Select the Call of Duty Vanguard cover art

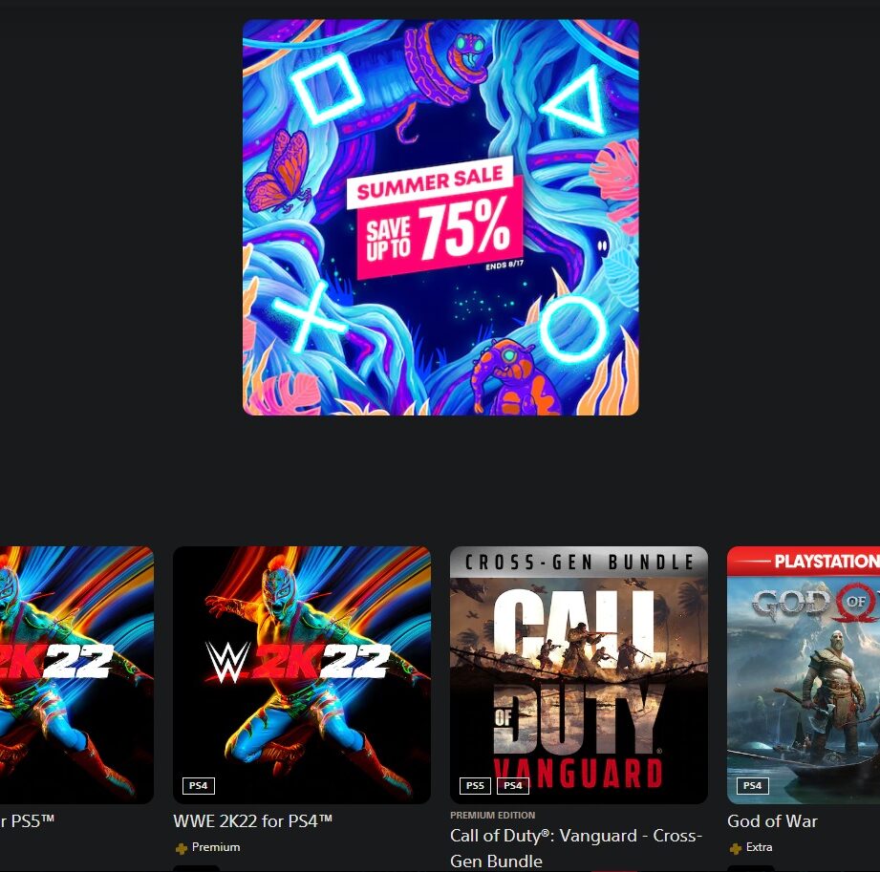(x=579, y=675)
